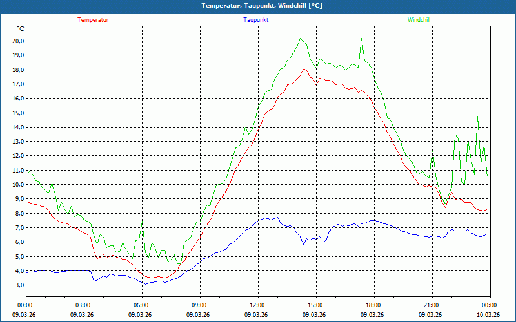The image size is (516, 322).
Task: Select the 7,0 y-axis tick label
Action: click(19, 228)
